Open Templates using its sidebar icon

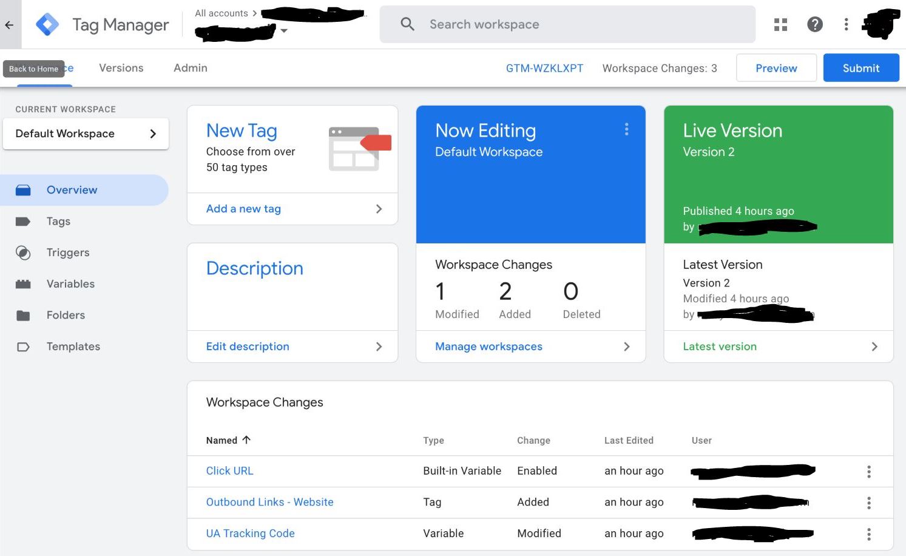coord(23,346)
